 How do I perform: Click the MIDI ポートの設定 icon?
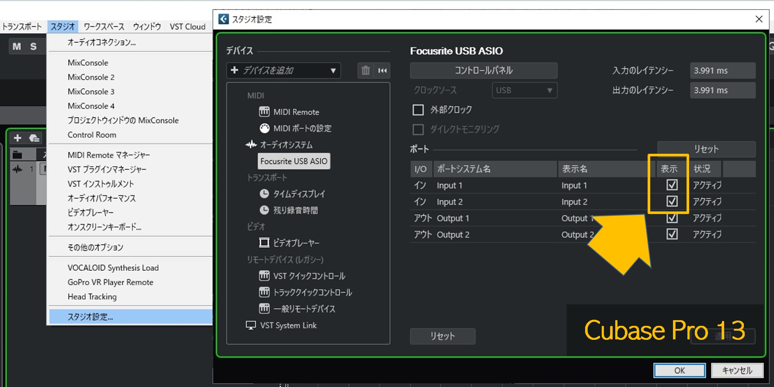(264, 128)
